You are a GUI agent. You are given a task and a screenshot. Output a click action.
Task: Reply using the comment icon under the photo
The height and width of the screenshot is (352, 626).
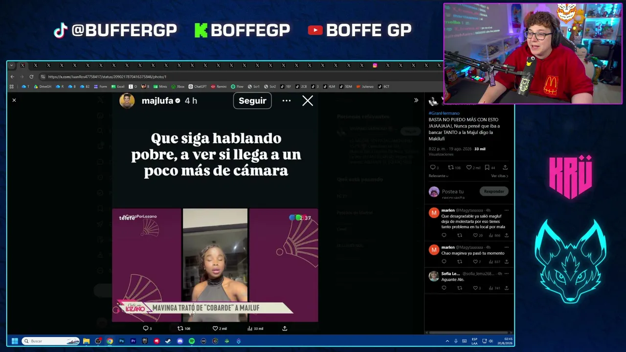[x=145, y=329]
